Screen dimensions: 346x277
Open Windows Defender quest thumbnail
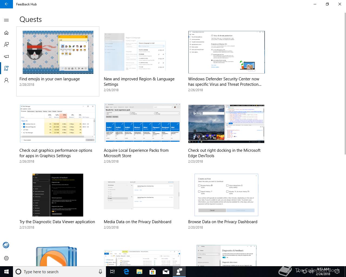[x=227, y=52]
